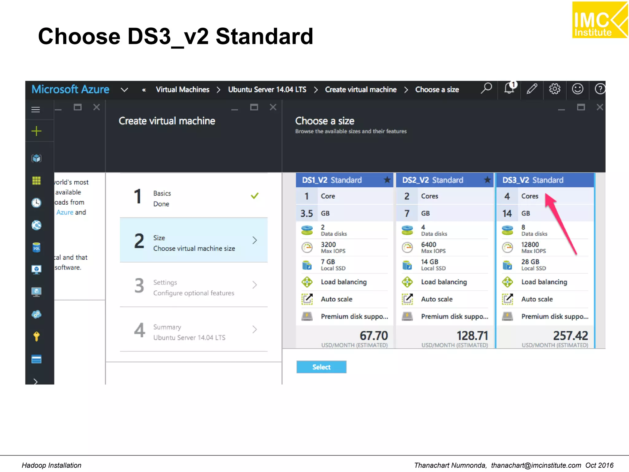
Task: Open the clock Recent icon in sidebar
Action: 36,203
